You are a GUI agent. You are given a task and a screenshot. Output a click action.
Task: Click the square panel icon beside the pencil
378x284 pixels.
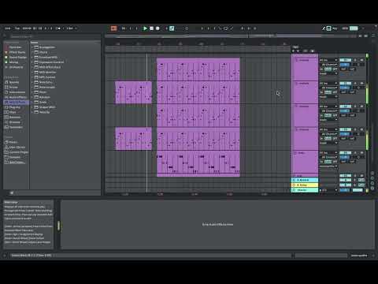(x=328, y=28)
